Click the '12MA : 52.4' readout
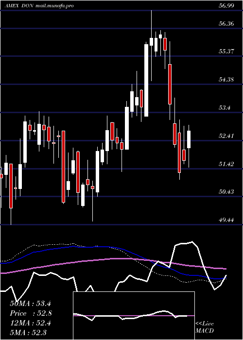Image resolution: width=243 pixels, height=340 pixels. click(30, 323)
